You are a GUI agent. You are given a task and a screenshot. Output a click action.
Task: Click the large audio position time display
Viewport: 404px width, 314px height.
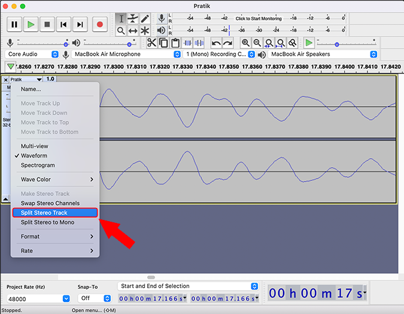click(317, 293)
